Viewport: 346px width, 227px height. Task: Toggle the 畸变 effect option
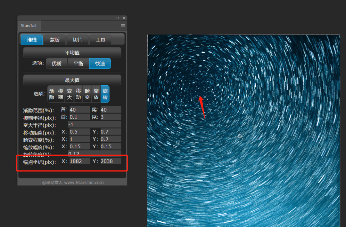[87, 94]
